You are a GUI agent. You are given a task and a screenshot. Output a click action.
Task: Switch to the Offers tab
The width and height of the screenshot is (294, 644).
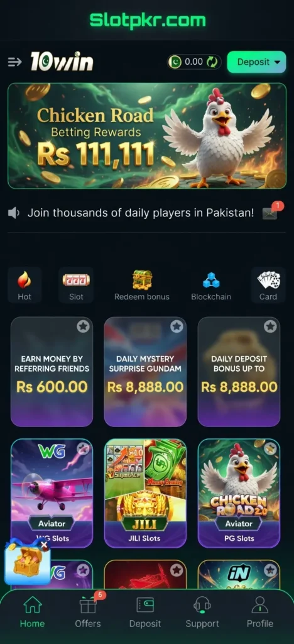coord(88,612)
